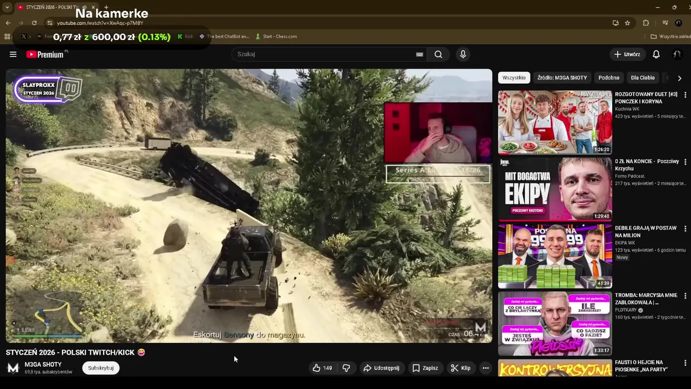Screen dimensions: 691x389
Task: Bookmark this page with star icon
Action: [627, 23]
